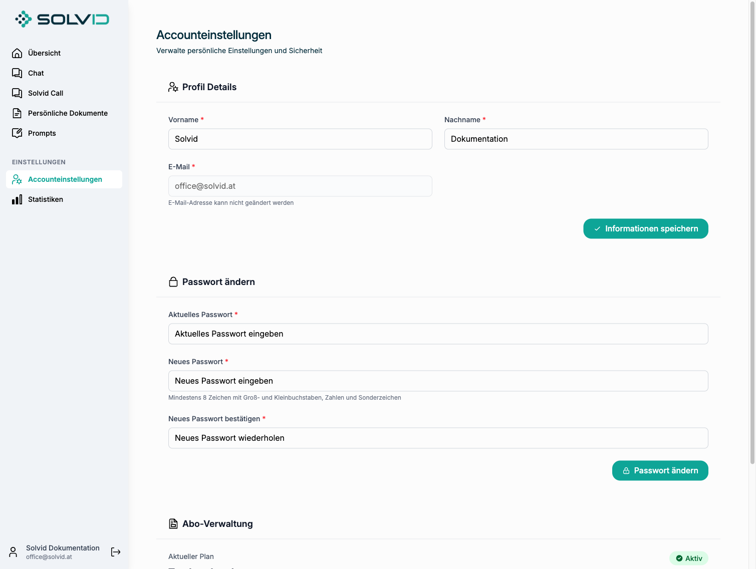This screenshot has height=569, width=756.
Task: Click the office@solvid.at text under the user name in the sidebar
Action: click(x=49, y=557)
